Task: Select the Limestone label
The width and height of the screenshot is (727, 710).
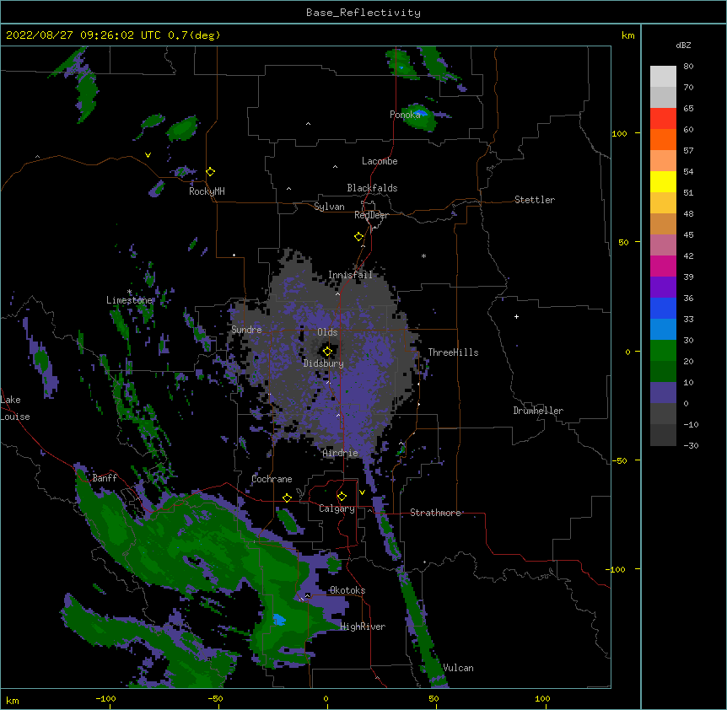Action: point(129,300)
